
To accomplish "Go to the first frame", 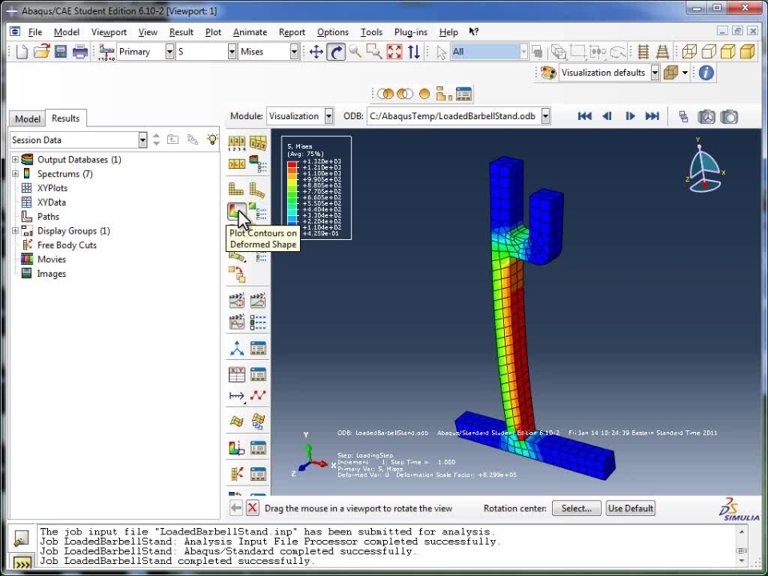I will coord(584,116).
